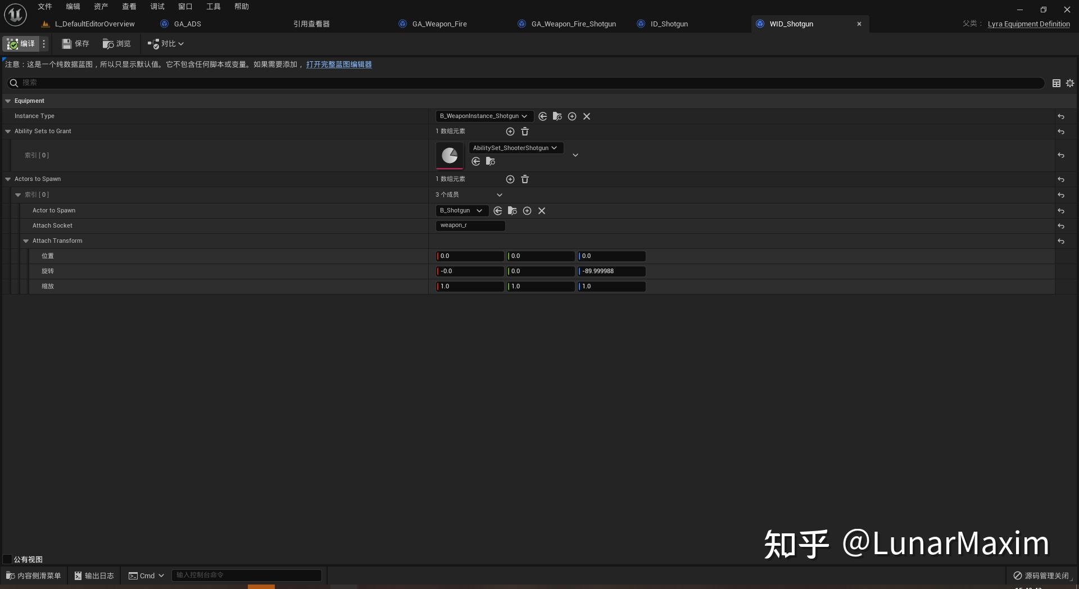Browse to B_Shotgun in content browser
1079x589 pixels.
tap(513, 211)
